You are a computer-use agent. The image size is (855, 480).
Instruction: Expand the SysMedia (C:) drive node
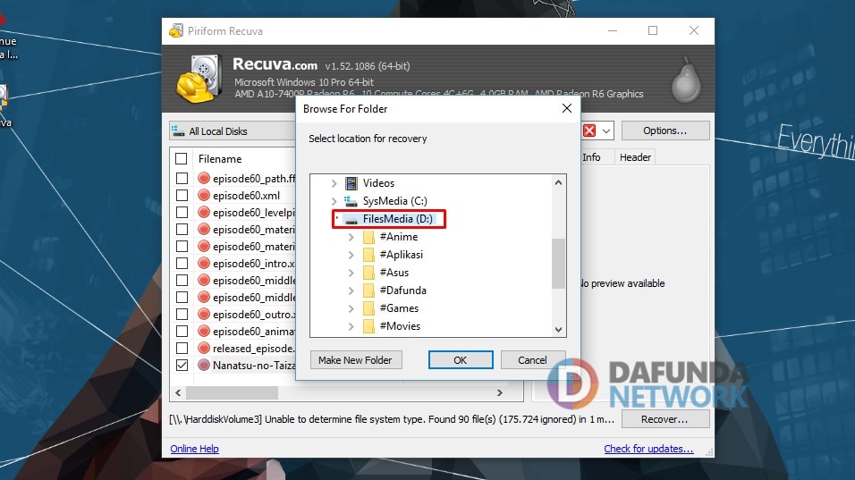pyautogui.click(x=334, y=201)
